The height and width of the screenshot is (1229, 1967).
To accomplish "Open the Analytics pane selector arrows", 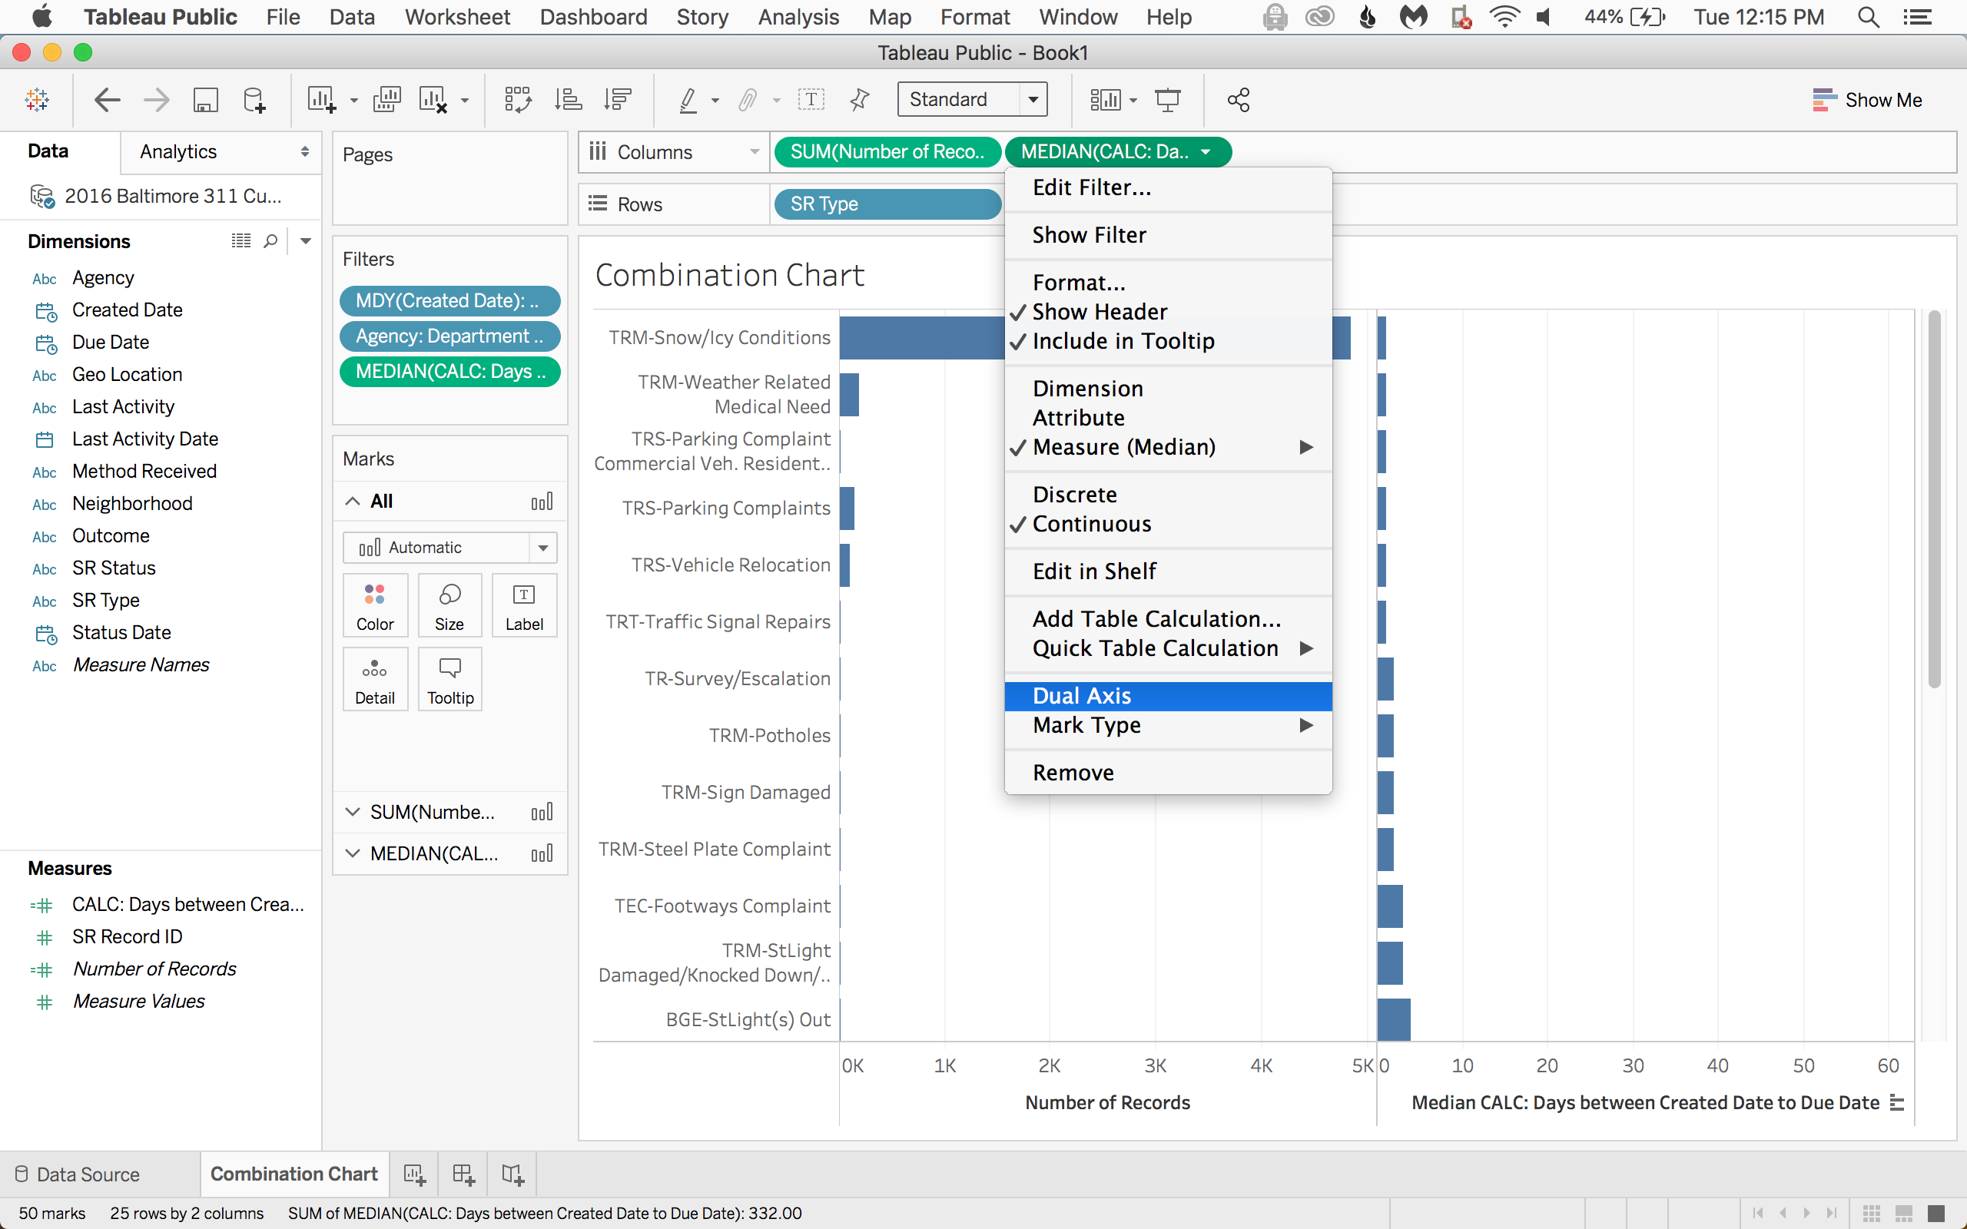I will click(x=305, y=152).
